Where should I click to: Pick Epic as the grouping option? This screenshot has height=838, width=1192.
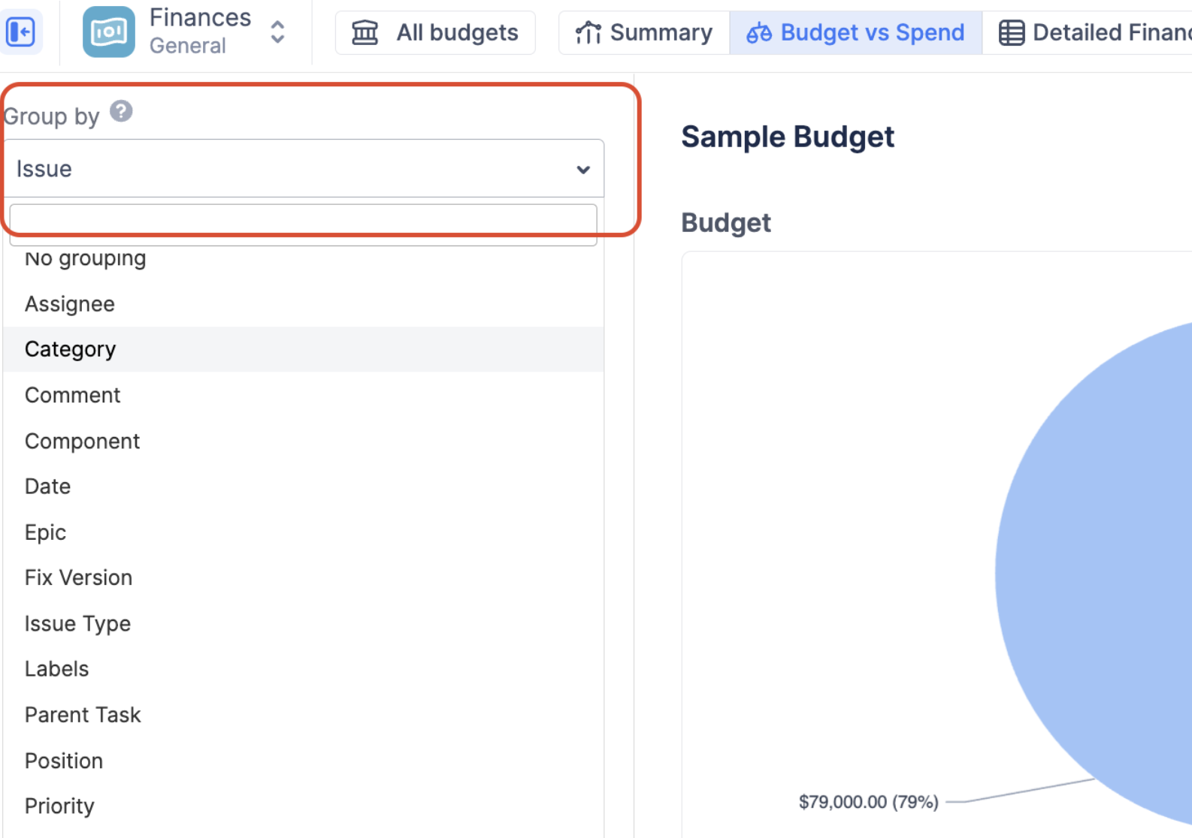click(45, 532)
